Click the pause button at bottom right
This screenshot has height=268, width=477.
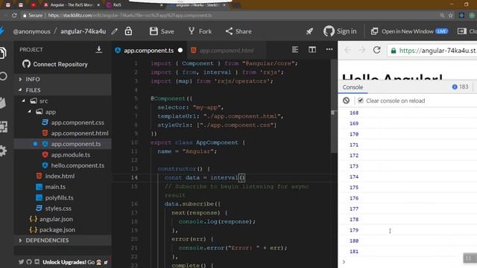click(469, 258)
